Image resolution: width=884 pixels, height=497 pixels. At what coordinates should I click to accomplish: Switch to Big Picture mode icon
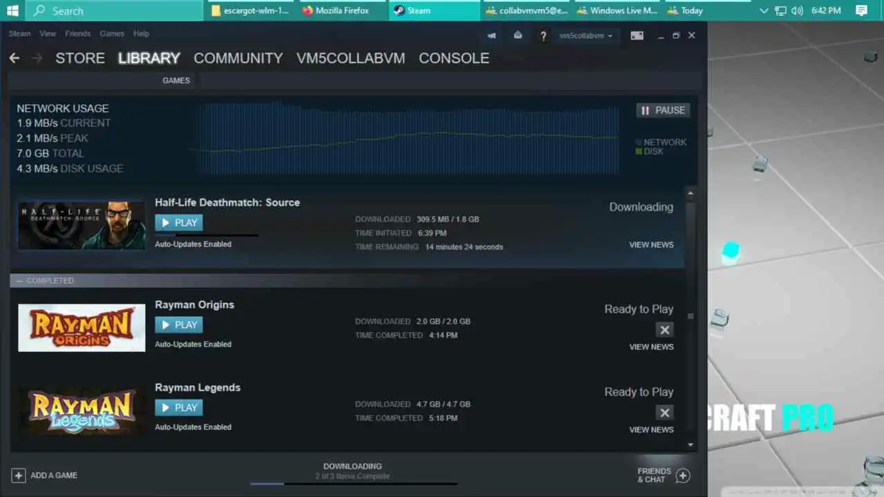(637, 35)
